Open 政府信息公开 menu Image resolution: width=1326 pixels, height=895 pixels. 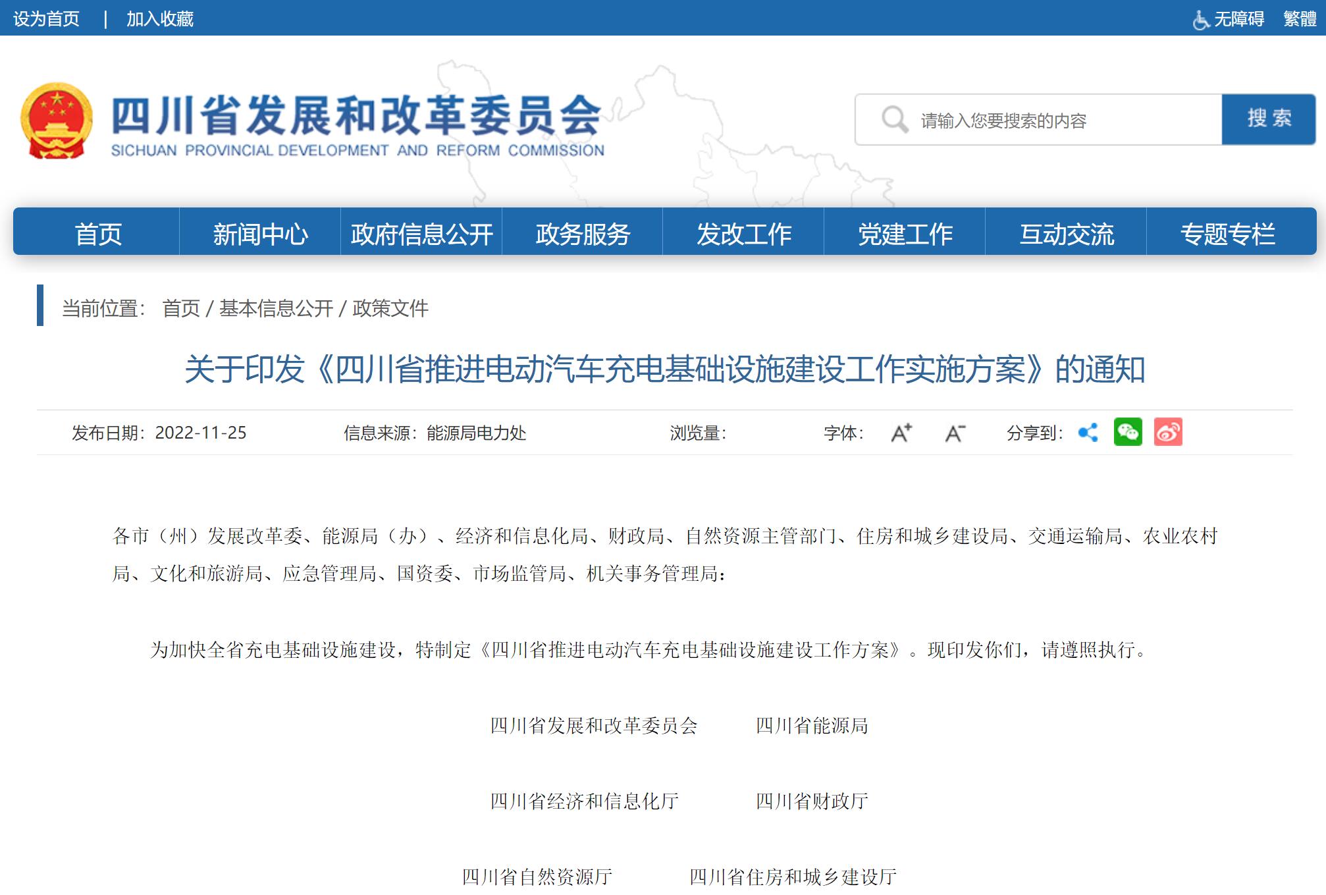tap(421, 234)
